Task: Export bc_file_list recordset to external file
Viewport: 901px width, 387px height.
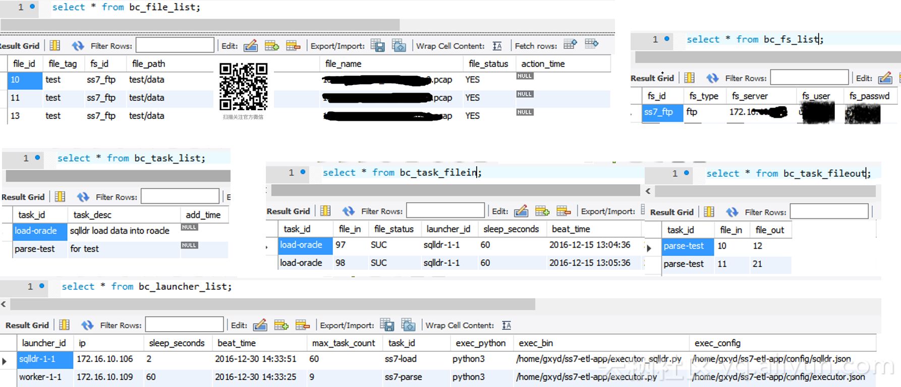Action: [377, 46]
